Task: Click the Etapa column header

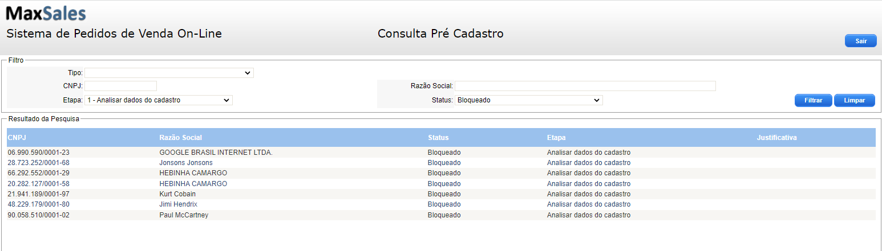Action: [x=556, y=138]
